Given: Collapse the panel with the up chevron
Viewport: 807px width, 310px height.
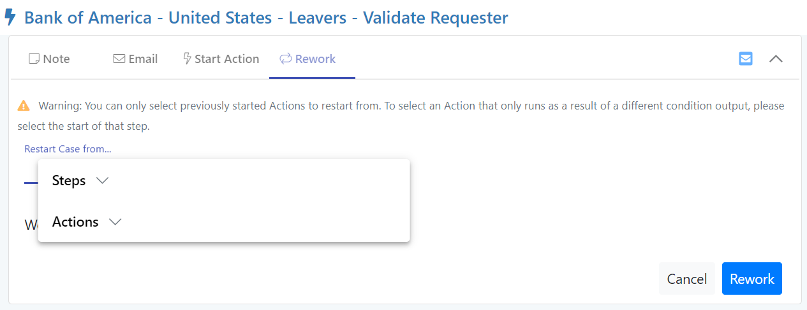Looking at the screenshot, I should (776, 59).
